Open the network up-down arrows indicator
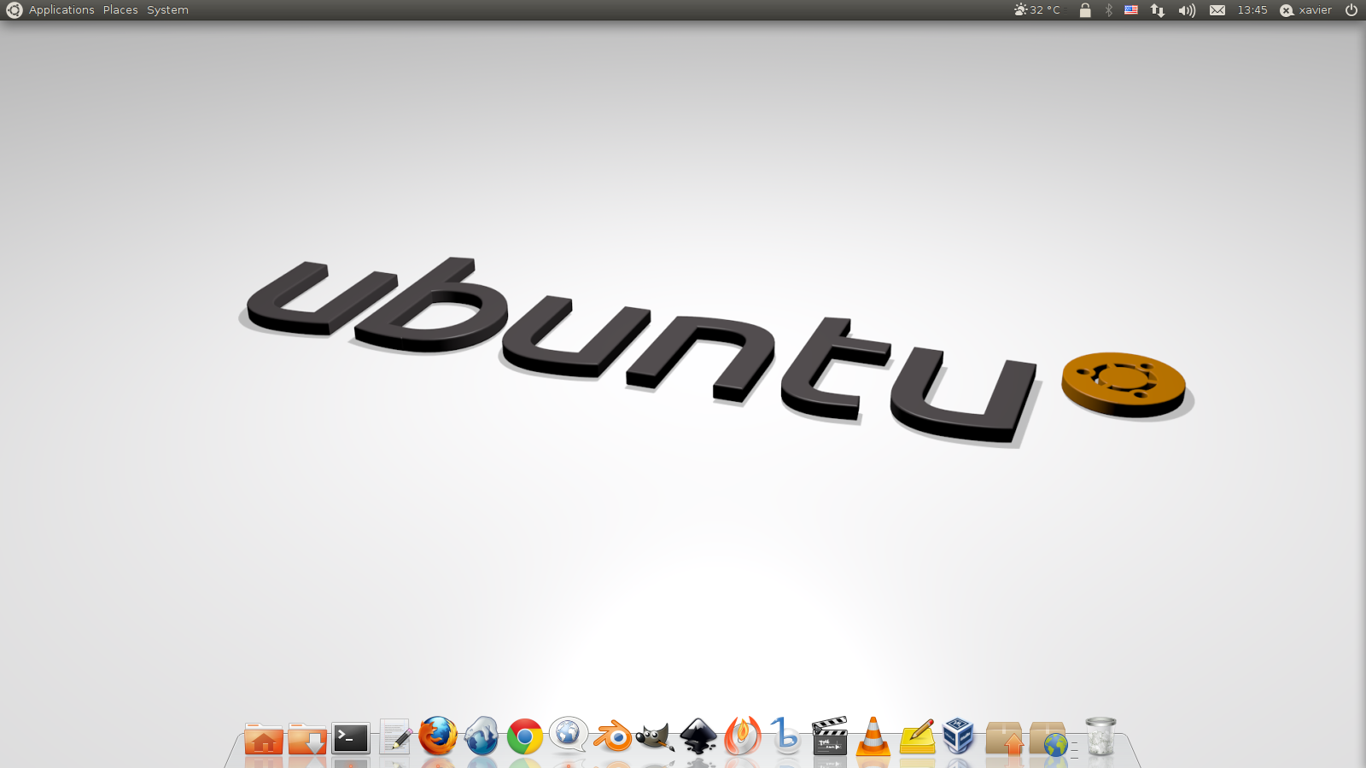The height and width of the screenshot is (768, 1366). (1158, 10)
